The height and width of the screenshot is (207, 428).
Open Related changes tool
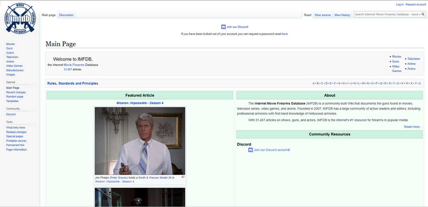[16, 132]
